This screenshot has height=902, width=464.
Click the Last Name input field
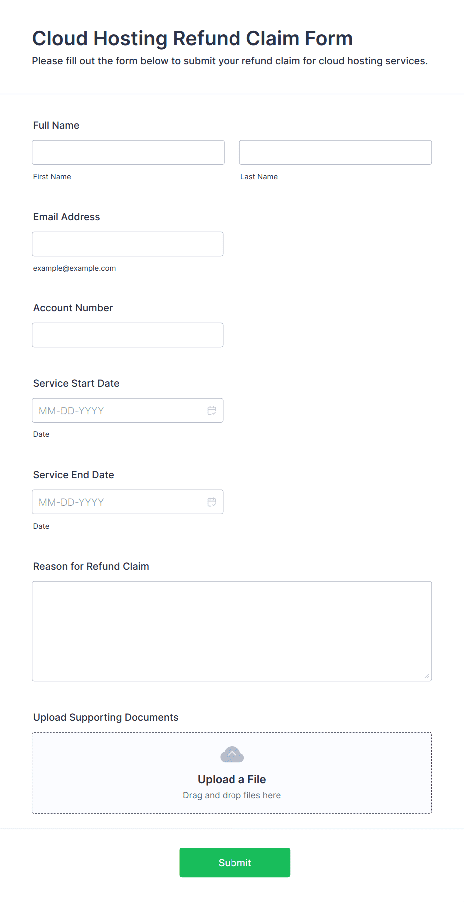(335, 152)
